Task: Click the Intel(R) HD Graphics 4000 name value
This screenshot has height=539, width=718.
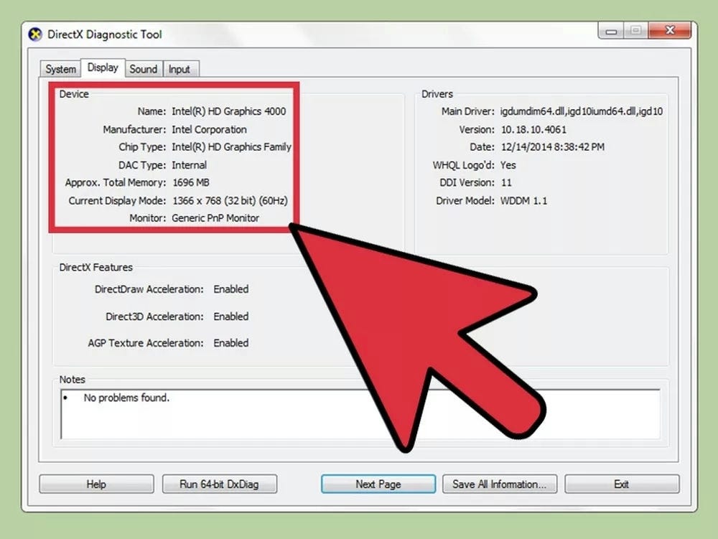Action: (x=228, y=111)
